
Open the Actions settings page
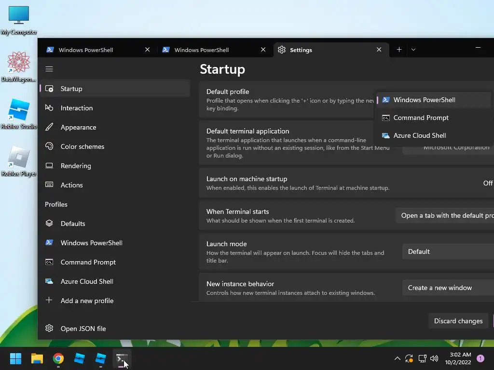(115, 185)
